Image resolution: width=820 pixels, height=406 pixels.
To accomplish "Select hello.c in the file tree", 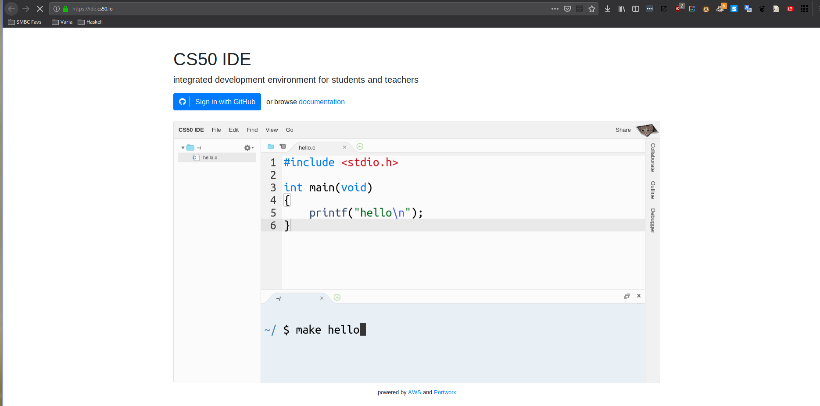I will pyautogui.click(x=210, y=158).
